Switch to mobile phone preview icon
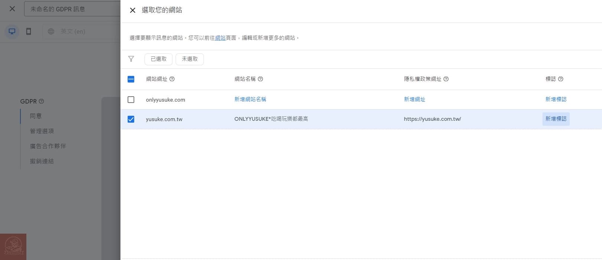 click(x=29, y=31)
